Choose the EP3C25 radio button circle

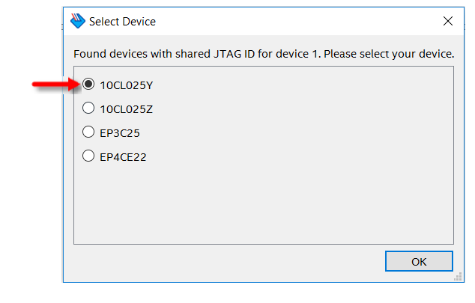[88, 132]
